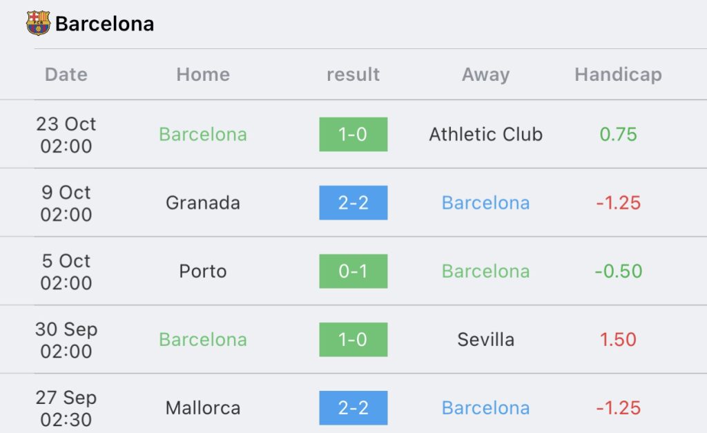The image size is (707, 433).
Task: Sort by the Handicap column header
Action: (x=618, y=75)
